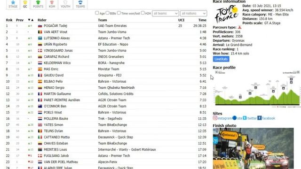Open team UAE-Team Emirates

[x=112, y=26]
